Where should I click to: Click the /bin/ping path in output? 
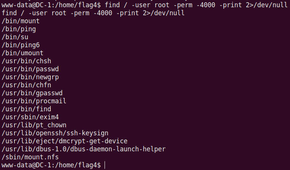19,29
